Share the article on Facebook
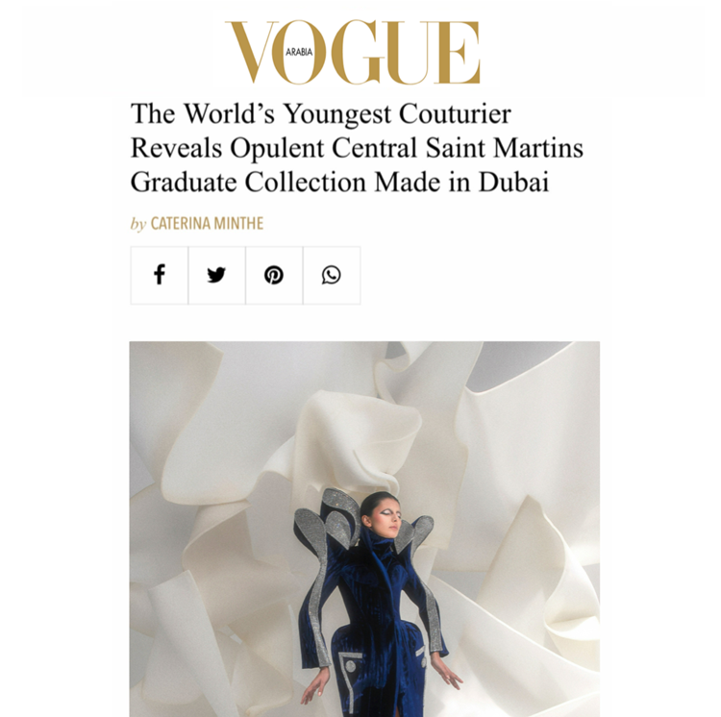This screenshot has height=717, width=721. tap(159, 275)
